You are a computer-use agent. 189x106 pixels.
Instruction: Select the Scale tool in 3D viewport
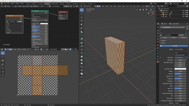[x=82, y=24]
